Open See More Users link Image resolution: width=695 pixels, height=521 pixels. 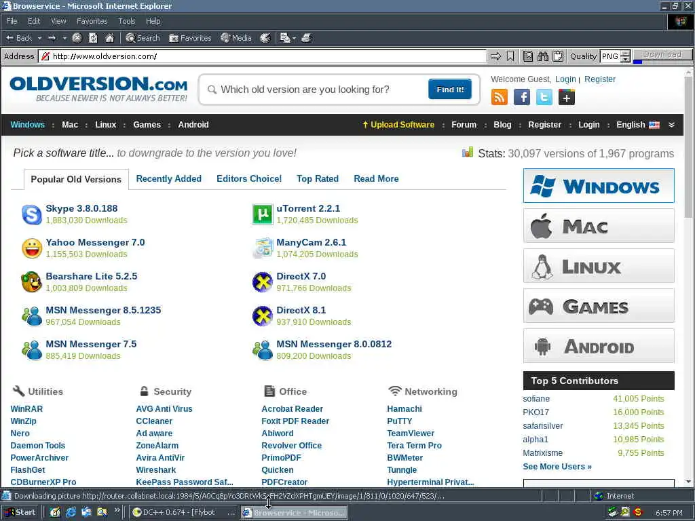tap(557, 467)
